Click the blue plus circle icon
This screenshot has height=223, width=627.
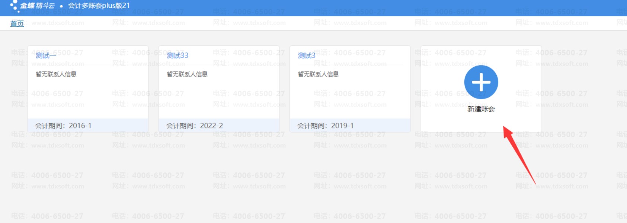point(481,82)
